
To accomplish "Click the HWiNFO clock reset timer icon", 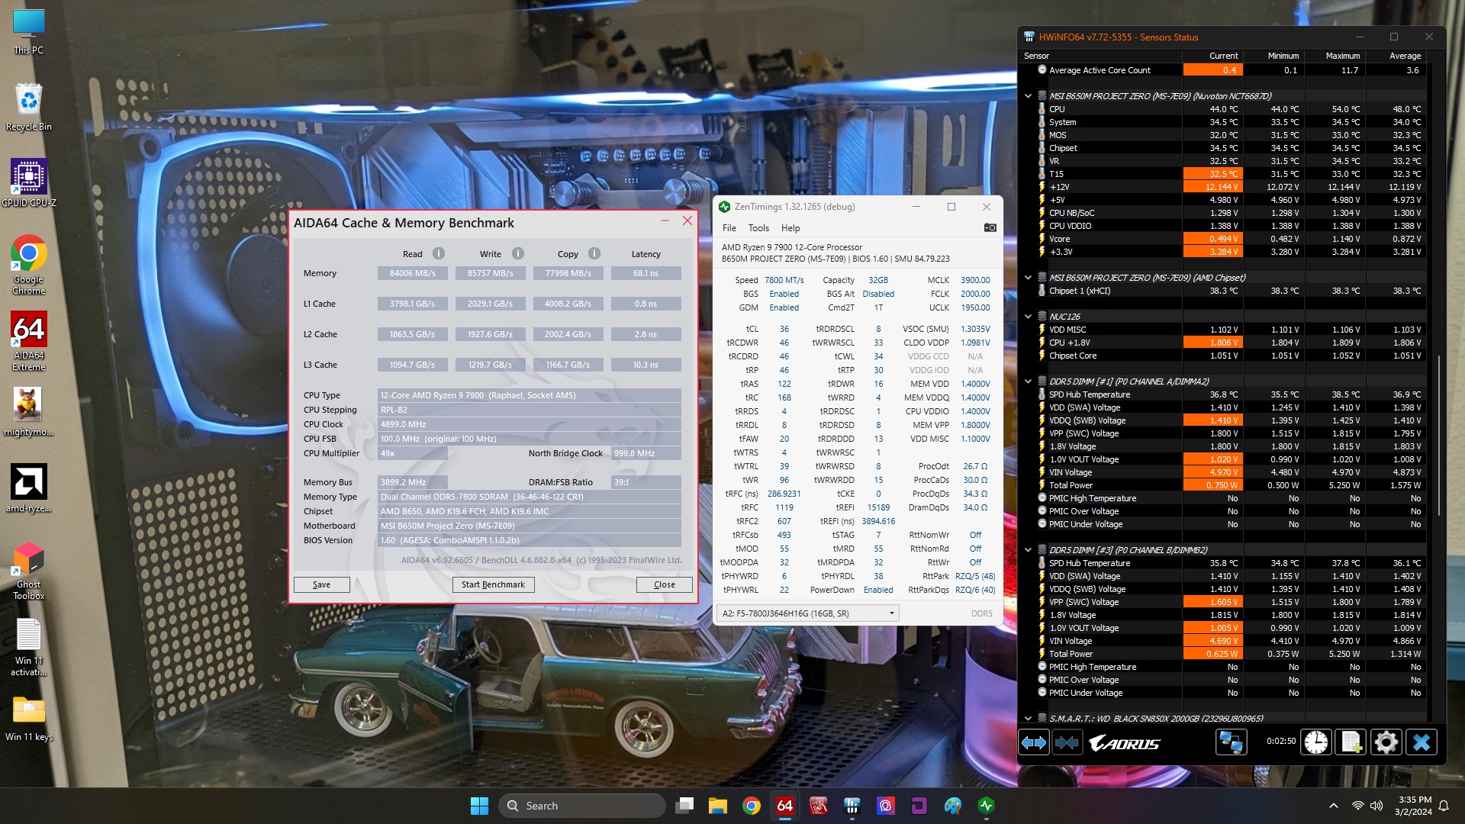I will (x=1315, y=742).
